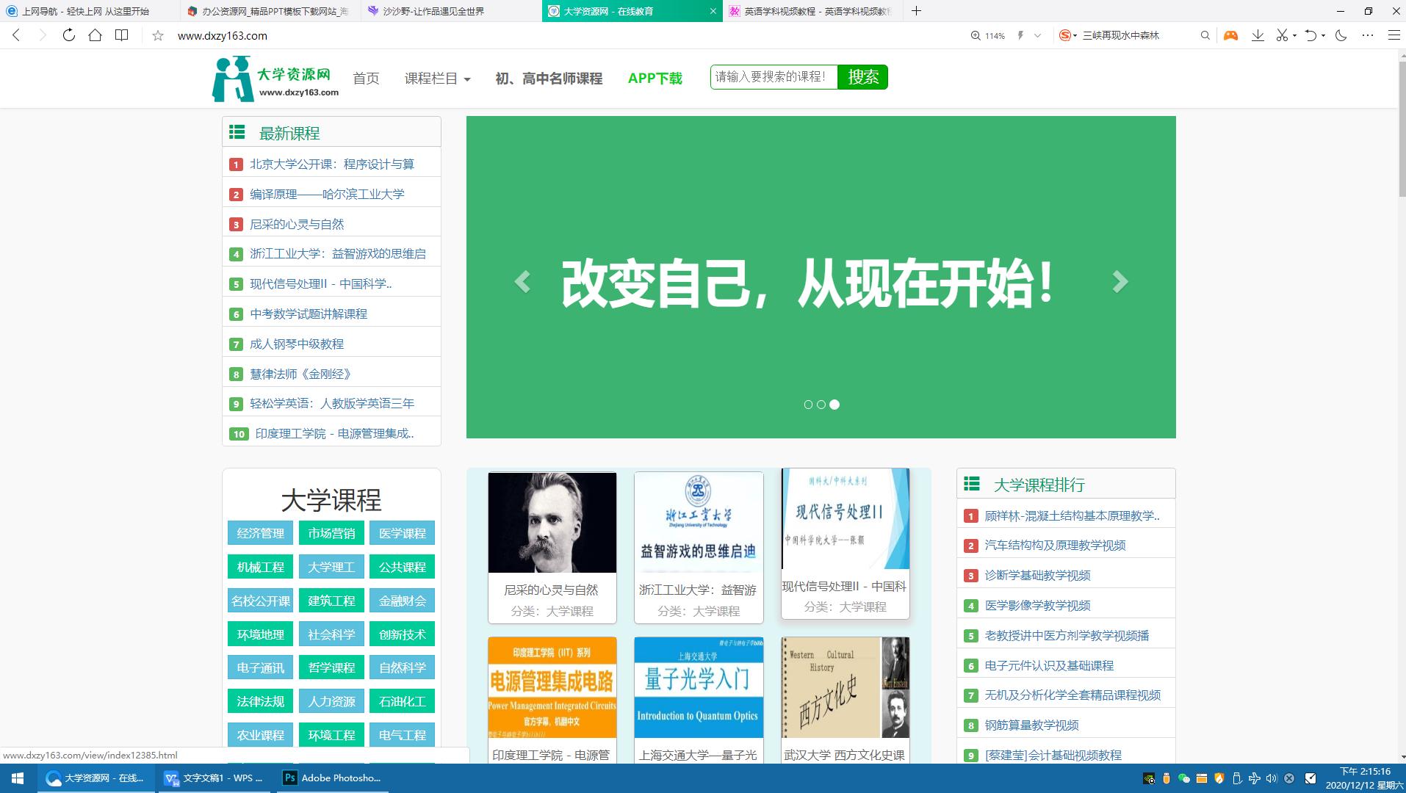The width and height of the screenshot is (1406, 793).
Task: Open the game center controller icon
Action: (x=1230, y=35)
